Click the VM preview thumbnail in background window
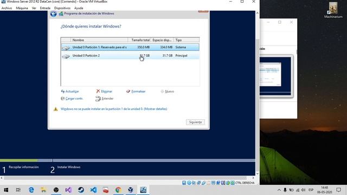 275,76
